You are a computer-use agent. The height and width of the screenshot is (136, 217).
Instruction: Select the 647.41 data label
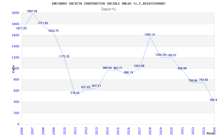click(96, 86)
